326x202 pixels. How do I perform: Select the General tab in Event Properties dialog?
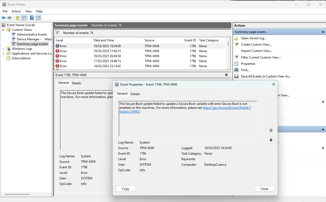point(122,93)
